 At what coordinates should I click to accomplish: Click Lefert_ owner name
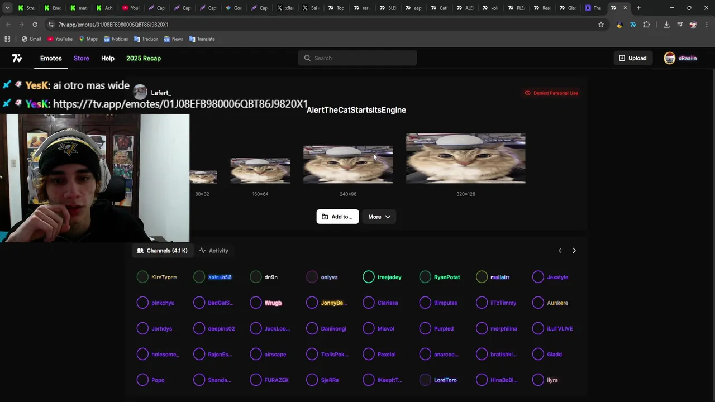pos(161,93)
